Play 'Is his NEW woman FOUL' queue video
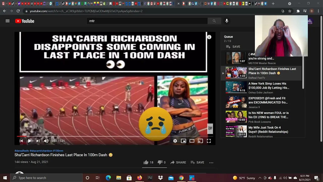 [x=261, y=117]
